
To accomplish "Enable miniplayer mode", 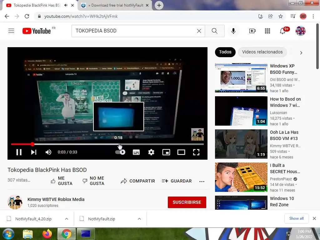I will (166, 152).
